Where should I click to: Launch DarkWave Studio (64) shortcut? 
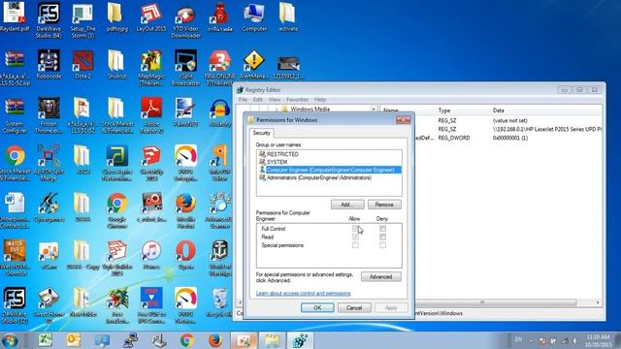(49, 19)
